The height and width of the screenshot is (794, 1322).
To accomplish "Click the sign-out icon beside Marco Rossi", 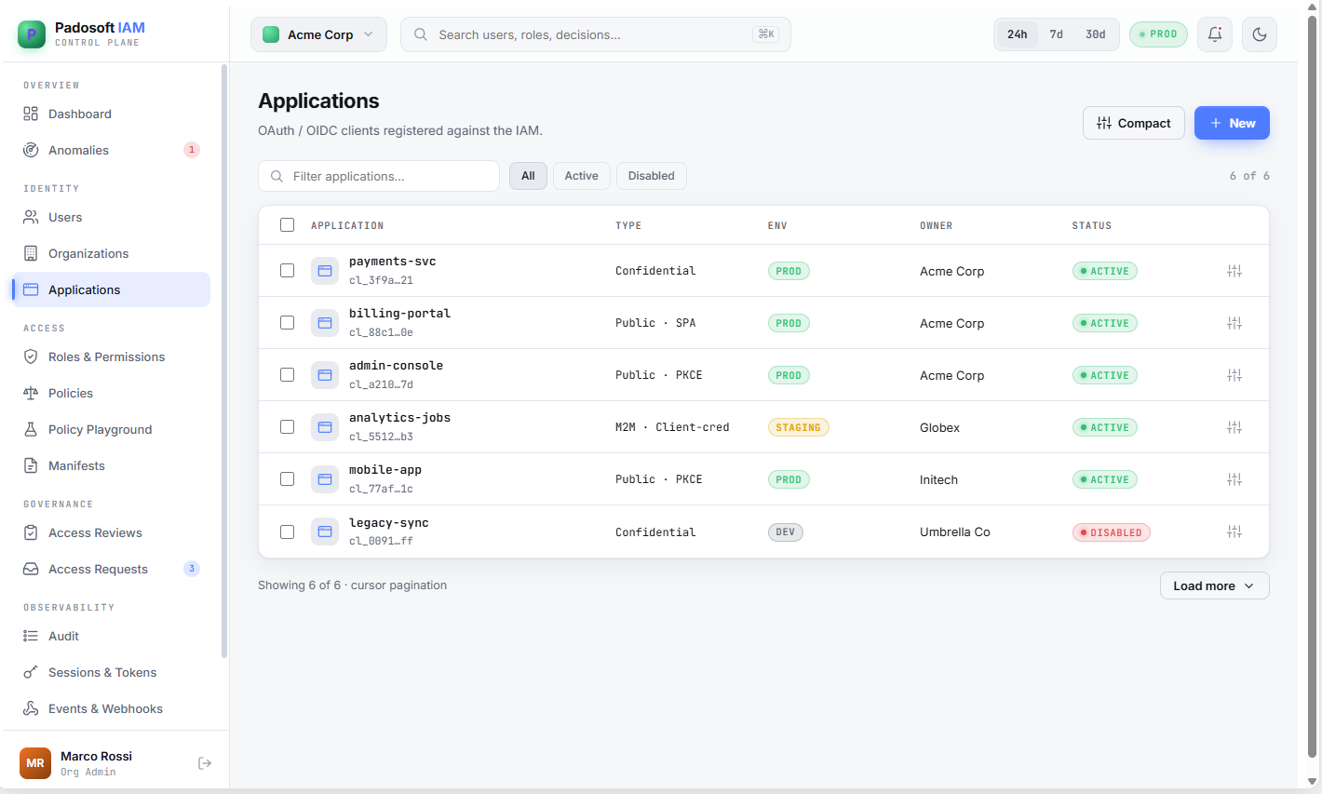I will tap(205, 763).
